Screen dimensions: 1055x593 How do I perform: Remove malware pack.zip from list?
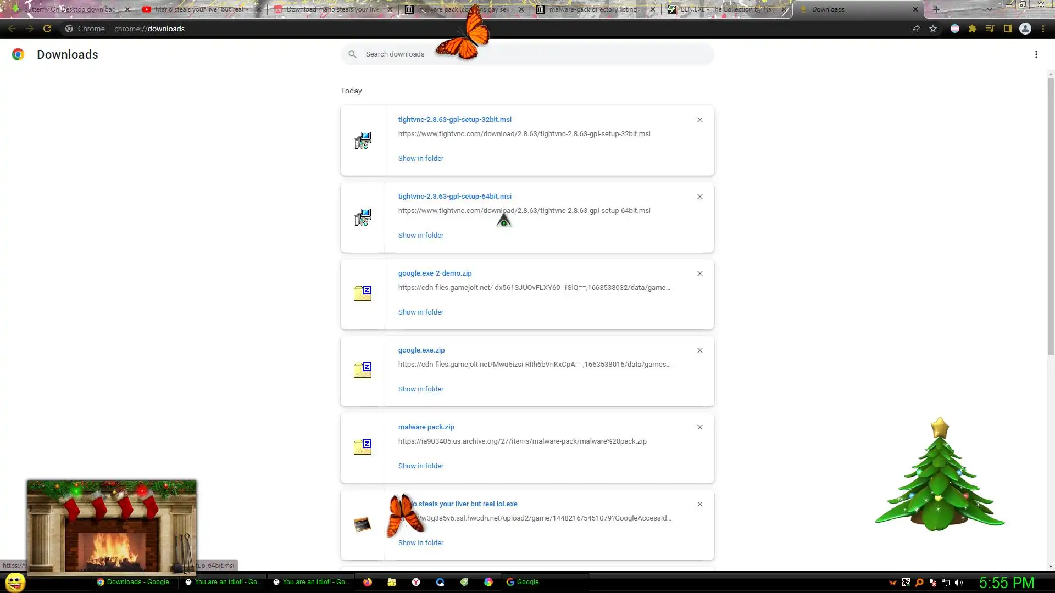(x=699, y=427)
